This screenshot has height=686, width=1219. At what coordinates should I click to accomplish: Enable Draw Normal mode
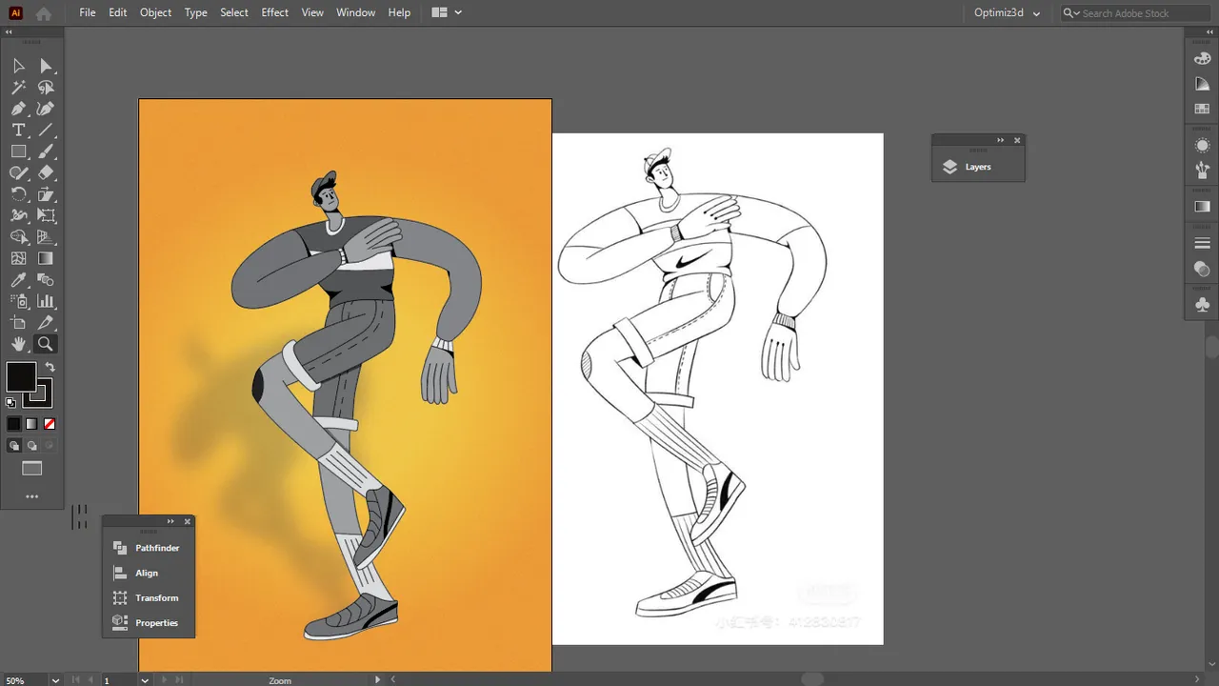[13, 445]
